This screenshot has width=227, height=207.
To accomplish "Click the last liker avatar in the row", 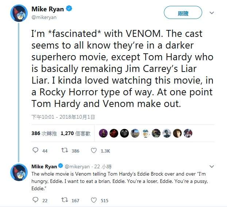I will (x=188, y=133).
